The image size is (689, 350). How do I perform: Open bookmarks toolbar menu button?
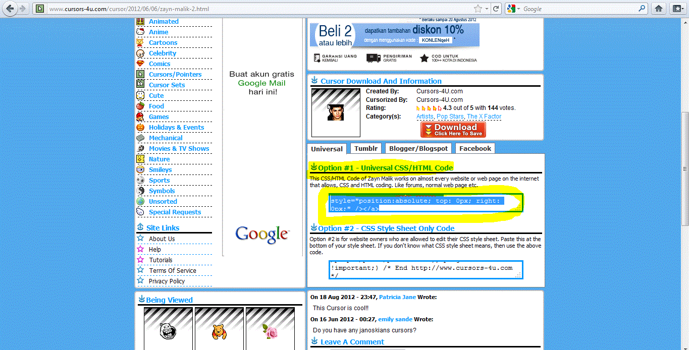pos(677,9)
